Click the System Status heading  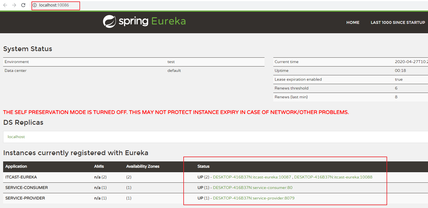click(x=28, y=49)
